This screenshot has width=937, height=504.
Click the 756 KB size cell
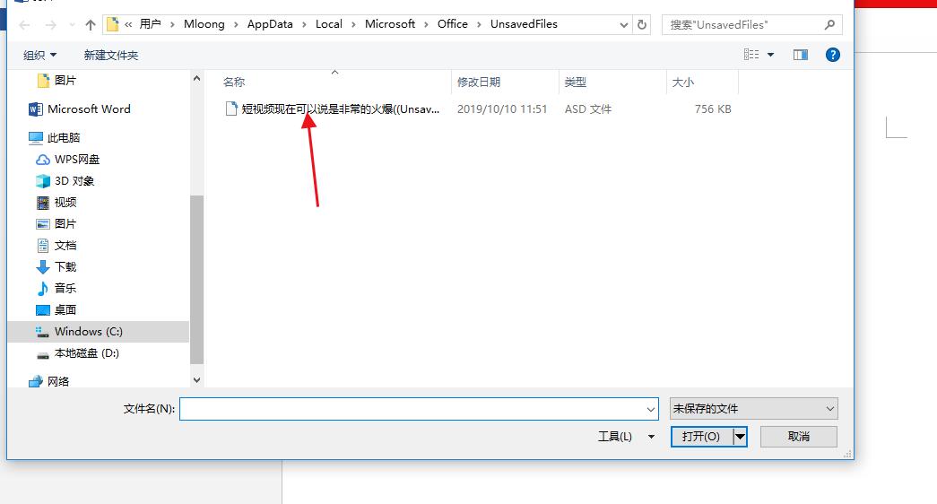[x=713, y=109]
